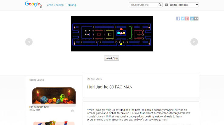Click the Hari Jadi ke-30 PAC-MAN heading
Screen dimensions: 224x125
[110, 87]
